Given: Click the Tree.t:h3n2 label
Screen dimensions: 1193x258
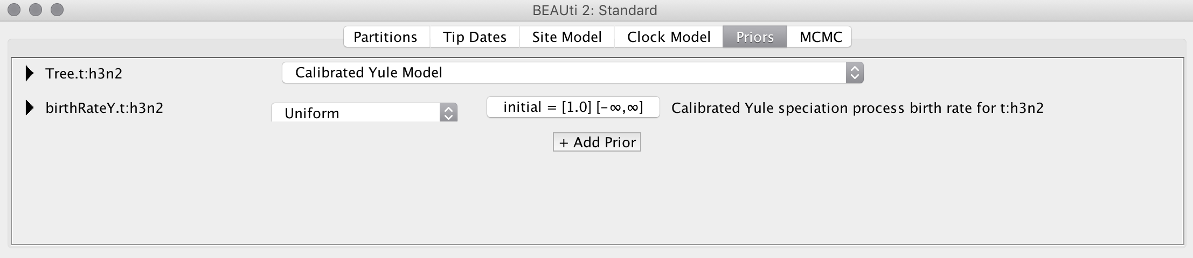Looking at the screenshot, I should pyautogui.click(x=84, y=74).
